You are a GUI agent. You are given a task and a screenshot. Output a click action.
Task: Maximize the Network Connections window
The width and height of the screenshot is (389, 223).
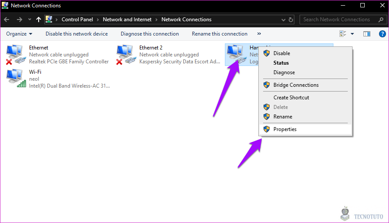tap(363, 6)
